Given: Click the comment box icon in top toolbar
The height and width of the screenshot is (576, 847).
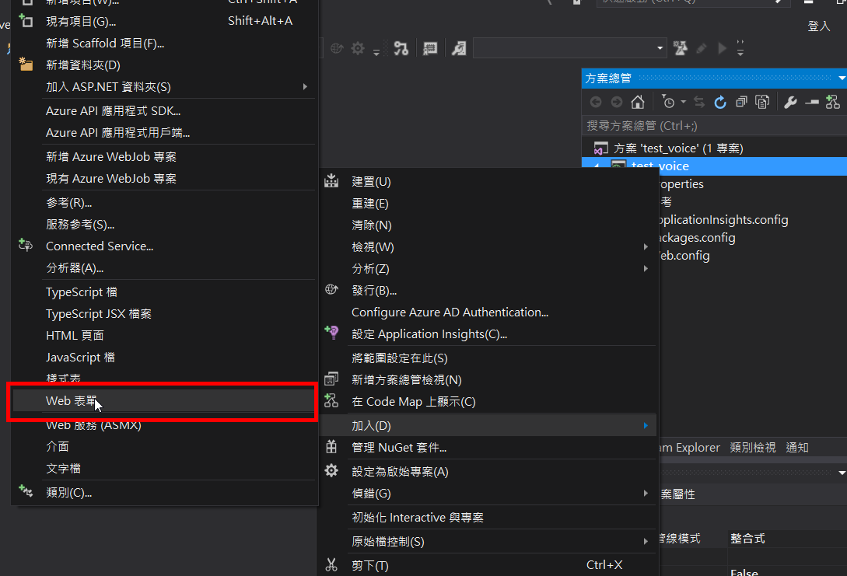Looking at the screenshot, I should coord(430,49).
